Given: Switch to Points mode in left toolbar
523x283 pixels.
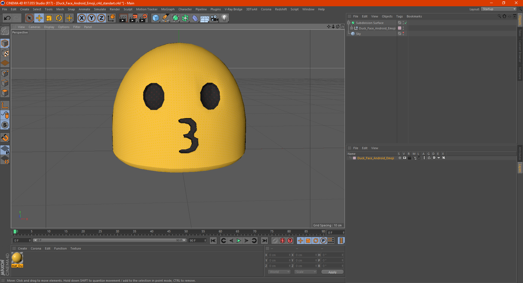Looking at the screenshot, I should pos(5,73).
